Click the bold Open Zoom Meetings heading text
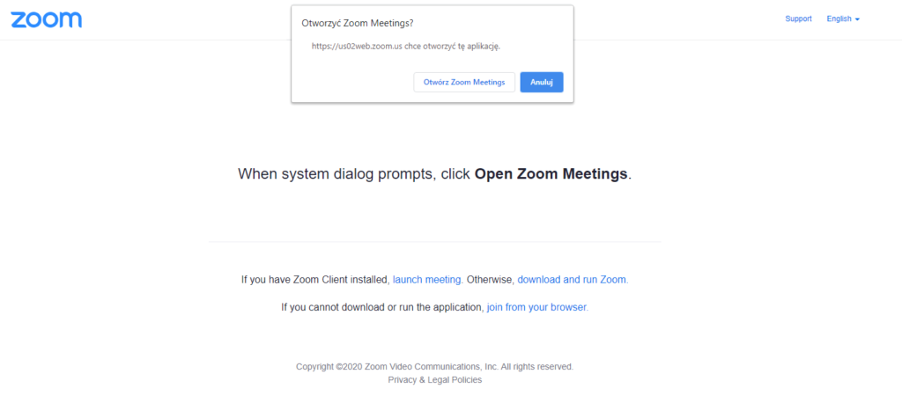902x396 pixels. [551, 174]
